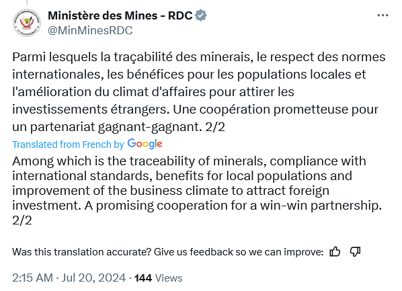Open the three-dot more options menu
This screenshot has height=291, width=402.
[x=383, y=15]
